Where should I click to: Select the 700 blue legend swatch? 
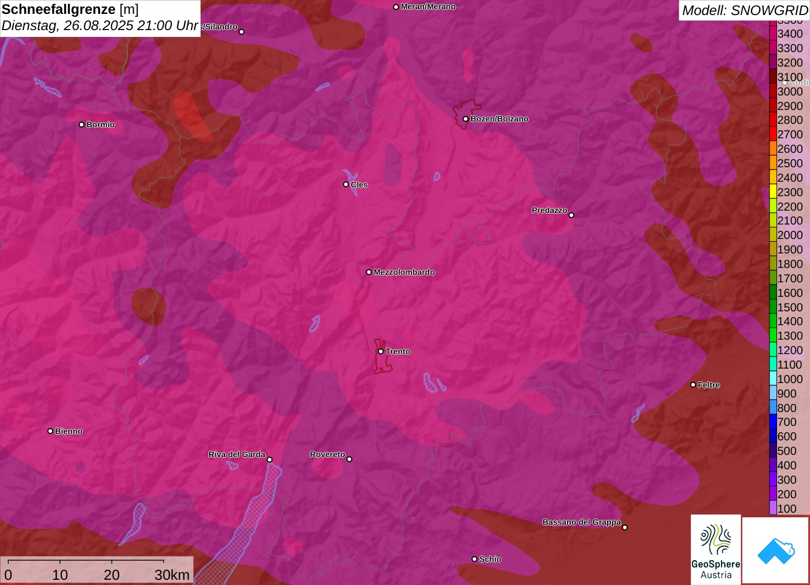coord(773,422)
